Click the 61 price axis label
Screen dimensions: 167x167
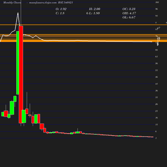(x=157, y=57)
